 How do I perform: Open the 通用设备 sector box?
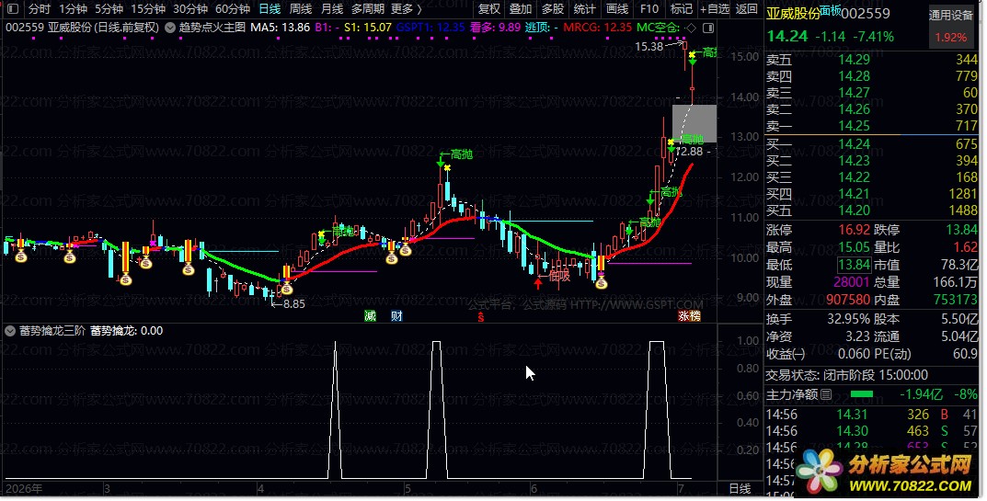point(950,27)
